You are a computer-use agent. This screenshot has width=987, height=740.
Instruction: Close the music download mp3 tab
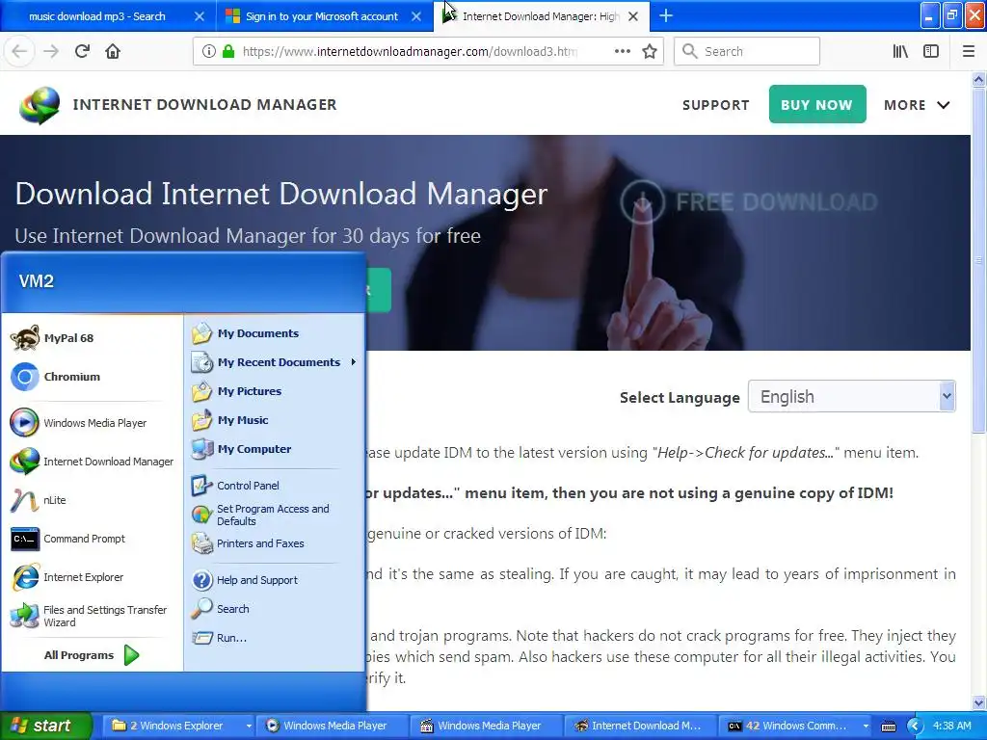click(x=199, y=17)
